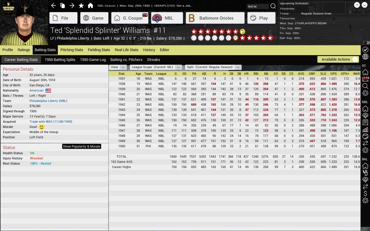Click in the player search field
The height and width of the screenshot is (231, 370).
(258, 6)
